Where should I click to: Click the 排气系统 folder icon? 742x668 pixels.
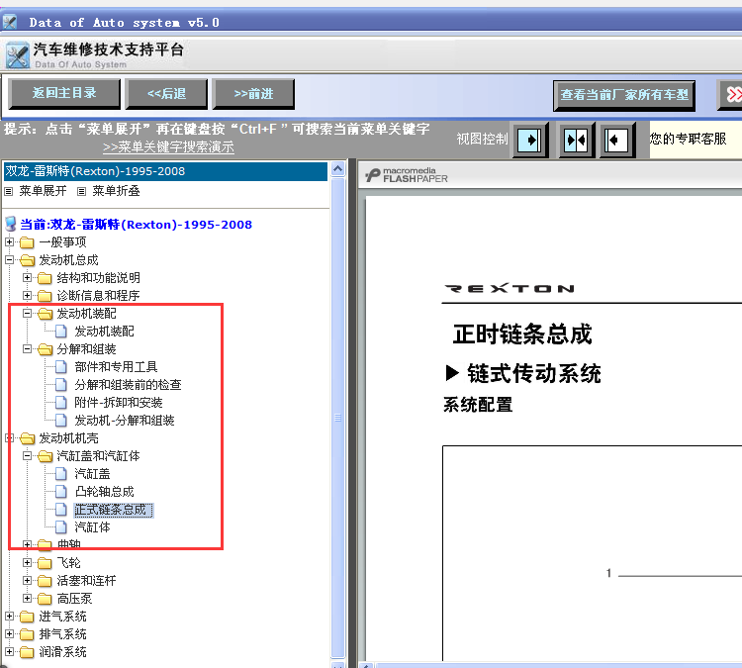tap(27, 634)
